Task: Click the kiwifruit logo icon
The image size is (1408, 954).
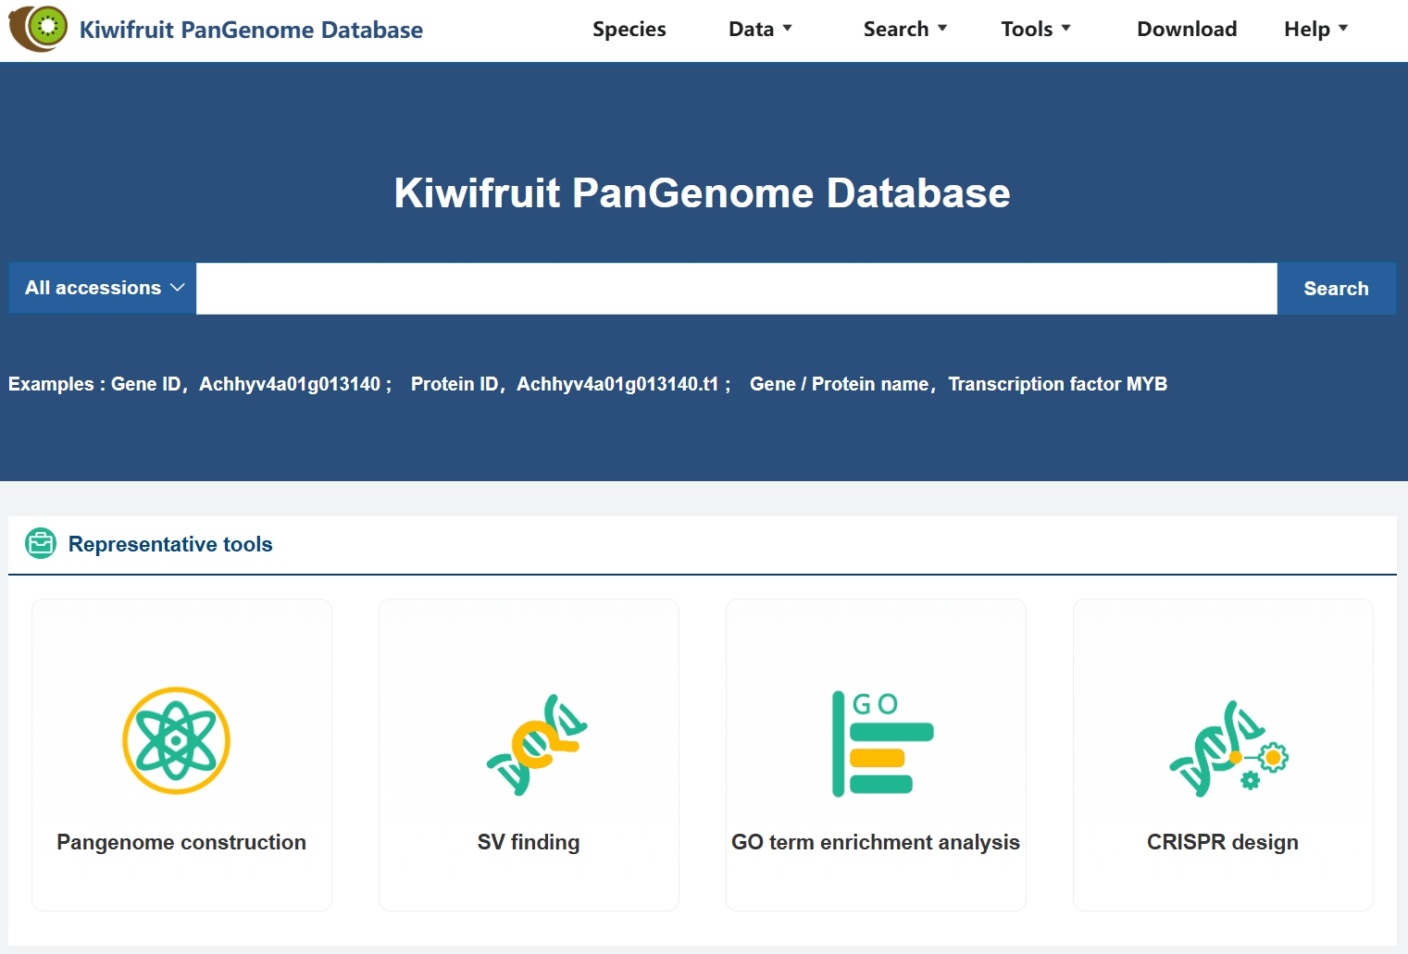Action: coord(38,28)
